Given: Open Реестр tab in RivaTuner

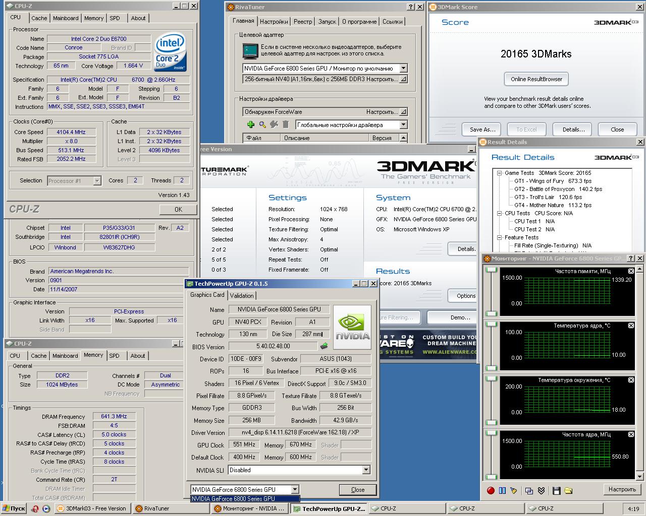Looking at the screenshot, I should (303, 22).
